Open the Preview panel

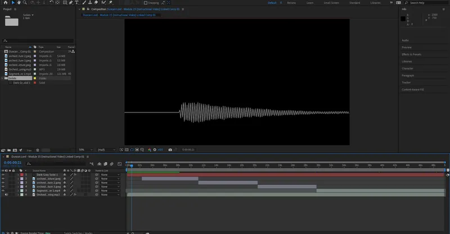(x=406, y=47)
